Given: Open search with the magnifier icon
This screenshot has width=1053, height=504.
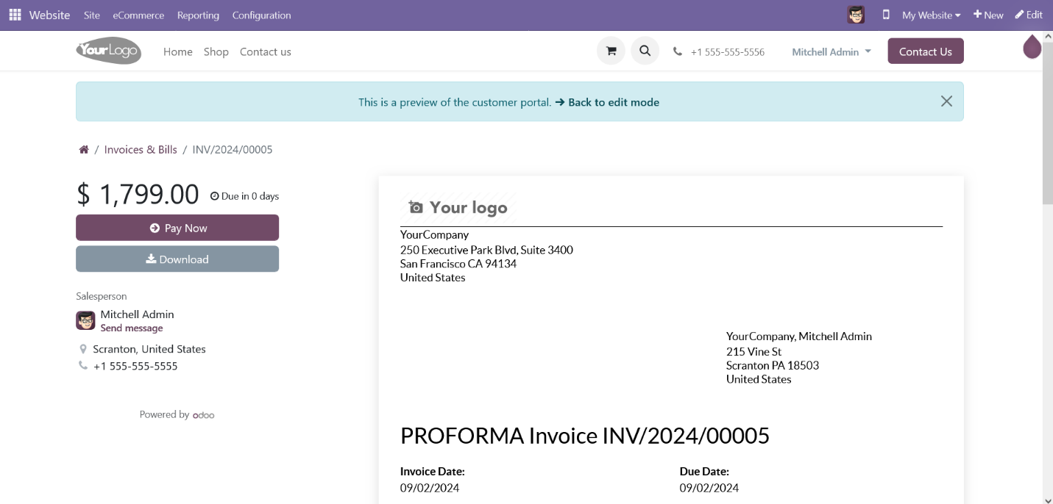Looking at the screenshot, I should pyautogui.click(x=645, y=51).
